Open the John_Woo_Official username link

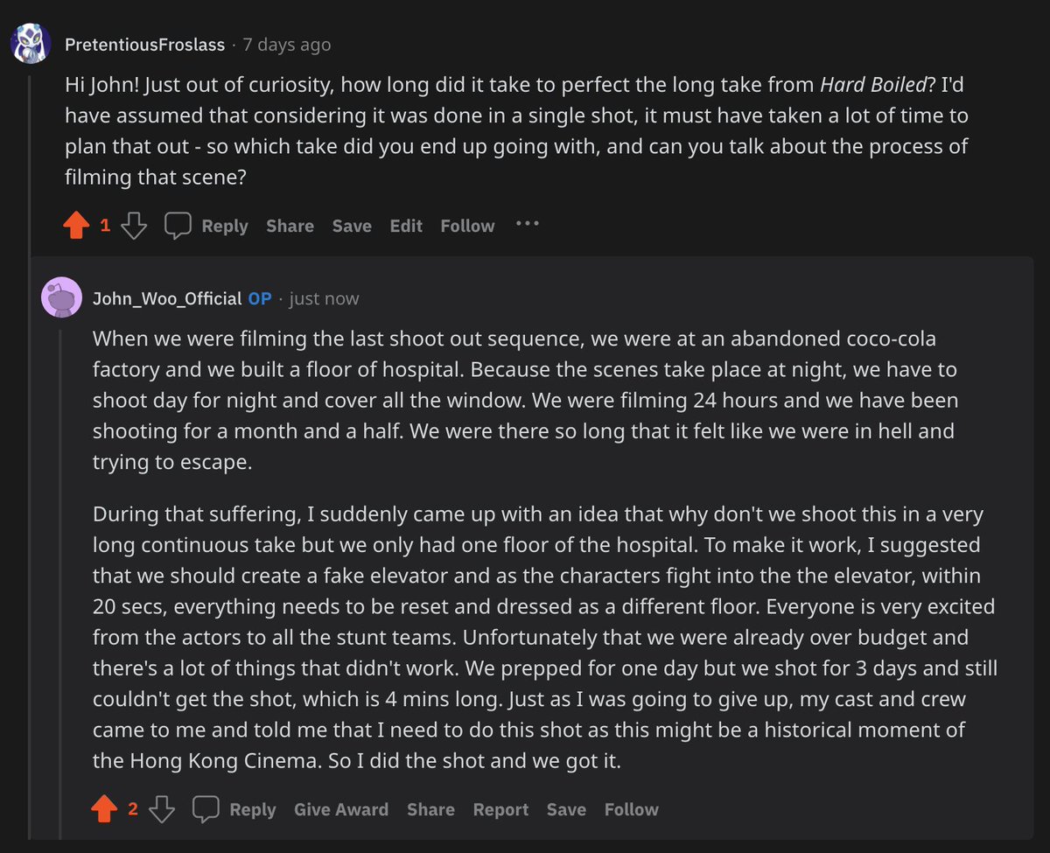pos(167,299)
